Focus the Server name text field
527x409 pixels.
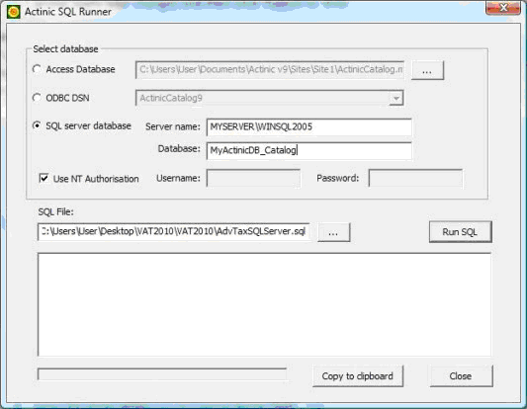[308, 126]
